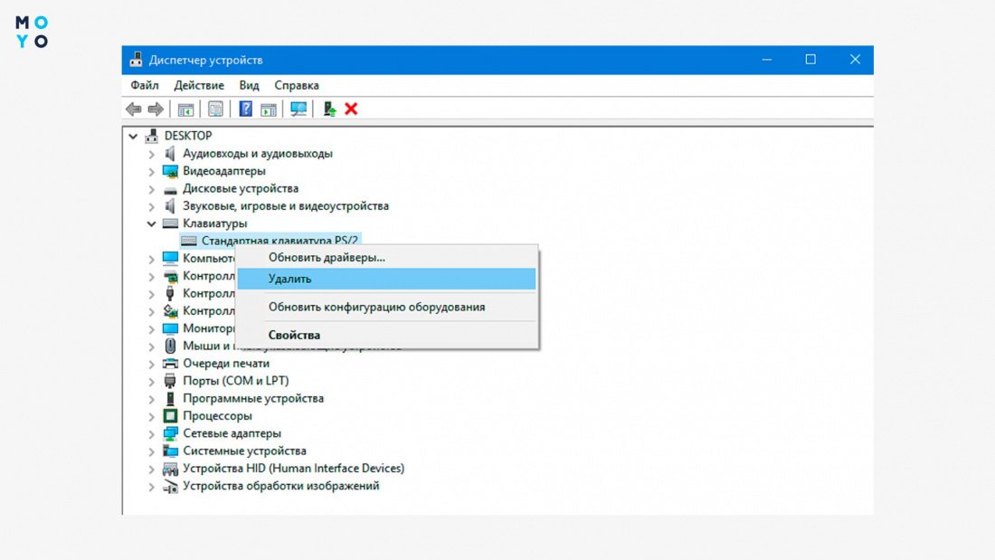The width and height of the screenshot is (995, 560).
Task: Expand the Процессоры category
Action: coord(151,416)
